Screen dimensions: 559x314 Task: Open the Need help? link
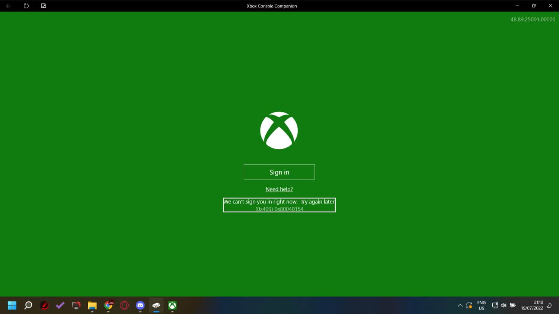(279, 189)
